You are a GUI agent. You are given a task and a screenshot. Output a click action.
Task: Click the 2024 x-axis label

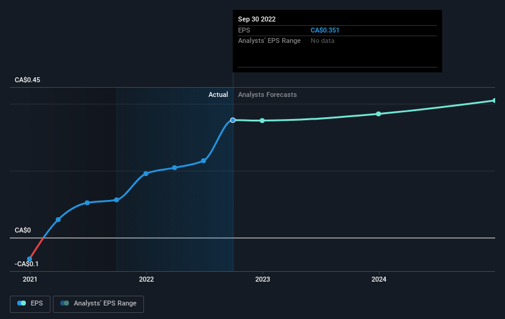tap(379, 279)
